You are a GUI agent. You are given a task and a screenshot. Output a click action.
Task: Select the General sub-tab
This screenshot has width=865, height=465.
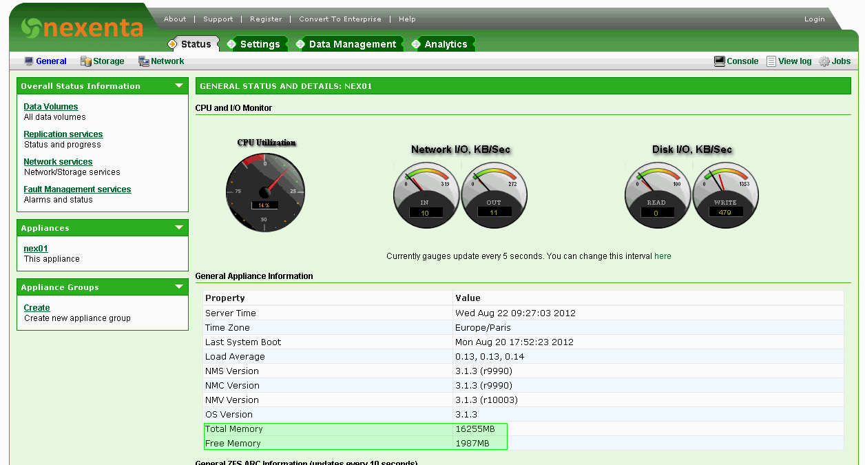tap(52, 61)
